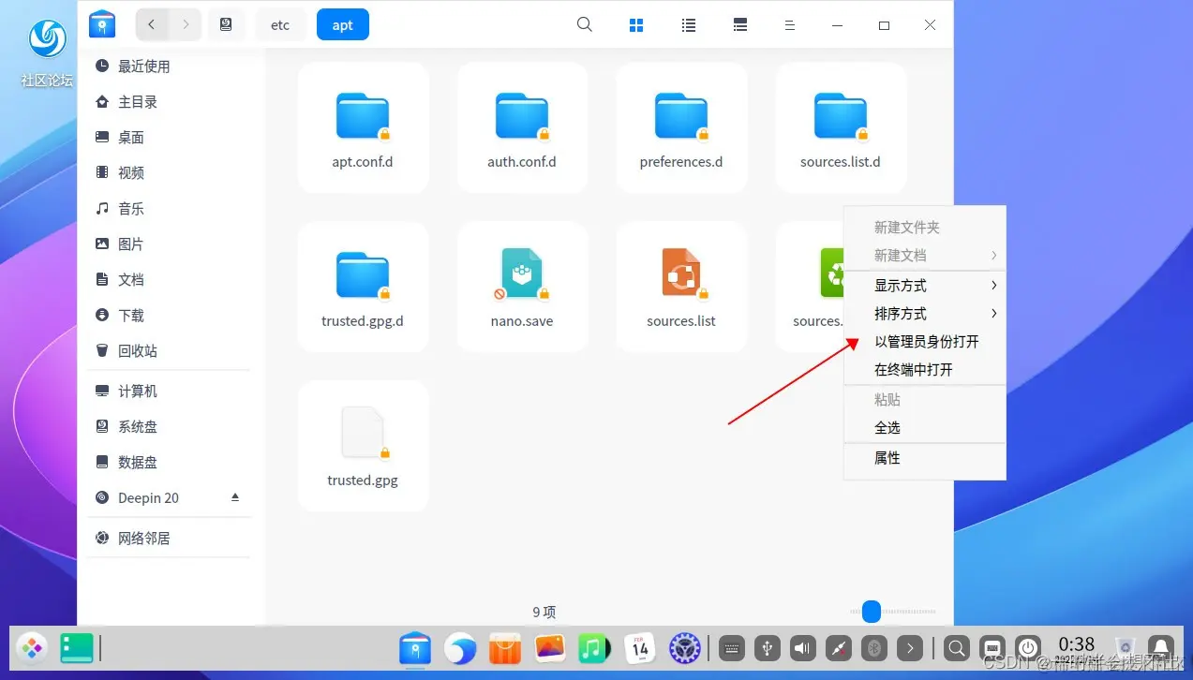Select the trusted.gpg file
This screenshot has height=680, width=1193.
coord(363,447)
